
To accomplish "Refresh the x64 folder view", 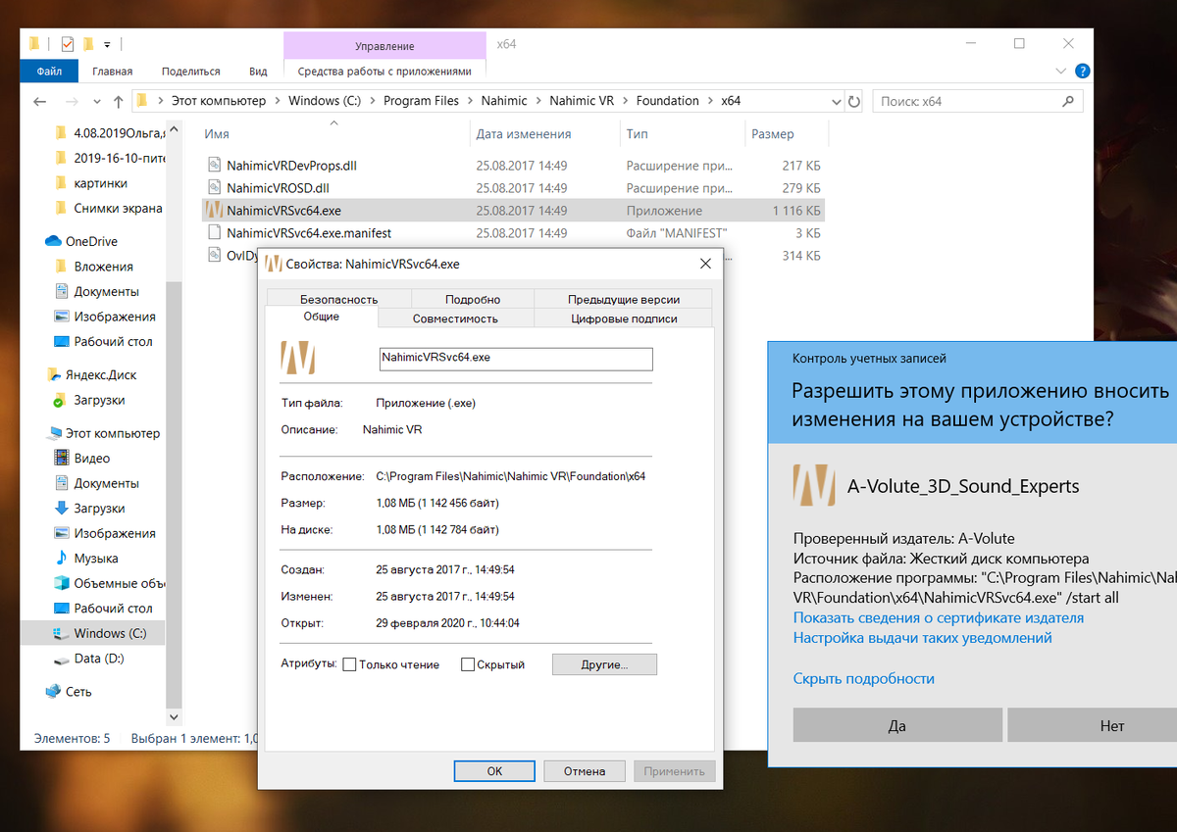I will click(x=854, y=101).
